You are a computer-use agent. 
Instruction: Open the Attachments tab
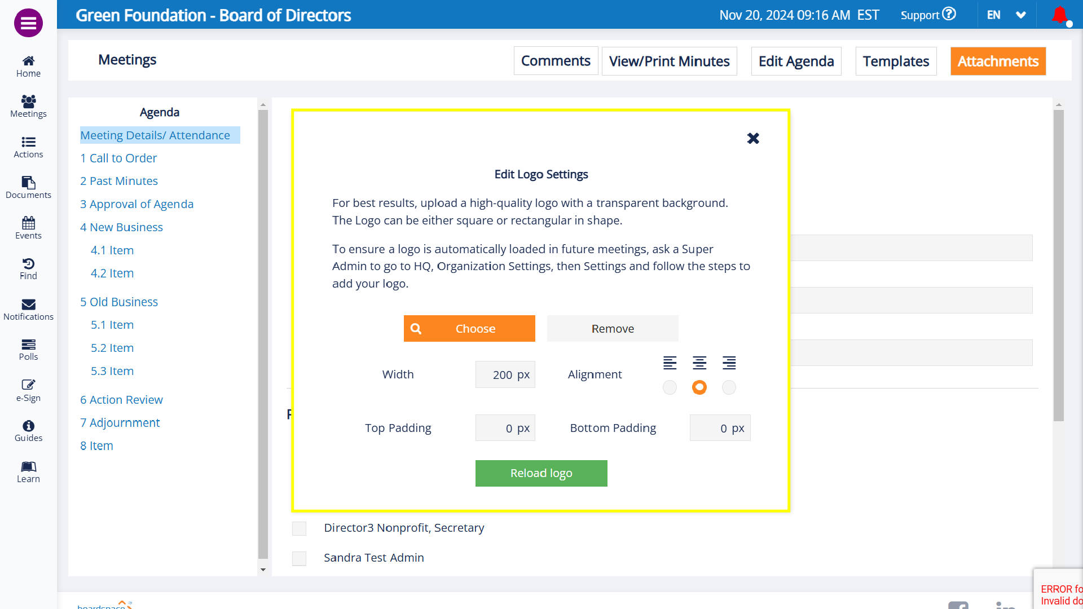pyautogui.click(x=997, y=61)
